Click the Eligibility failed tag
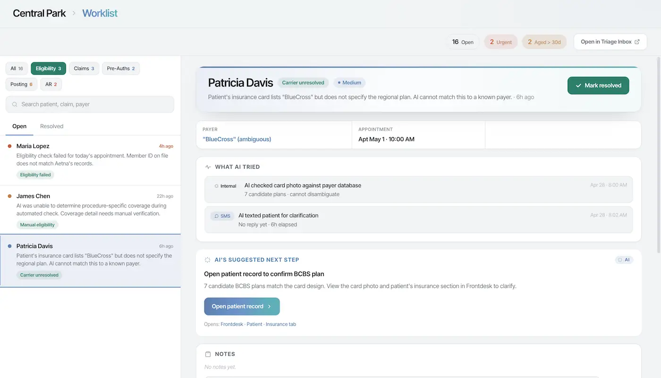This screenshot has height=378, width=661. coord(35,175)
